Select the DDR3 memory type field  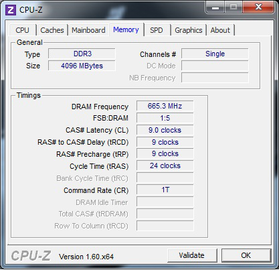[x=82, y=54]
